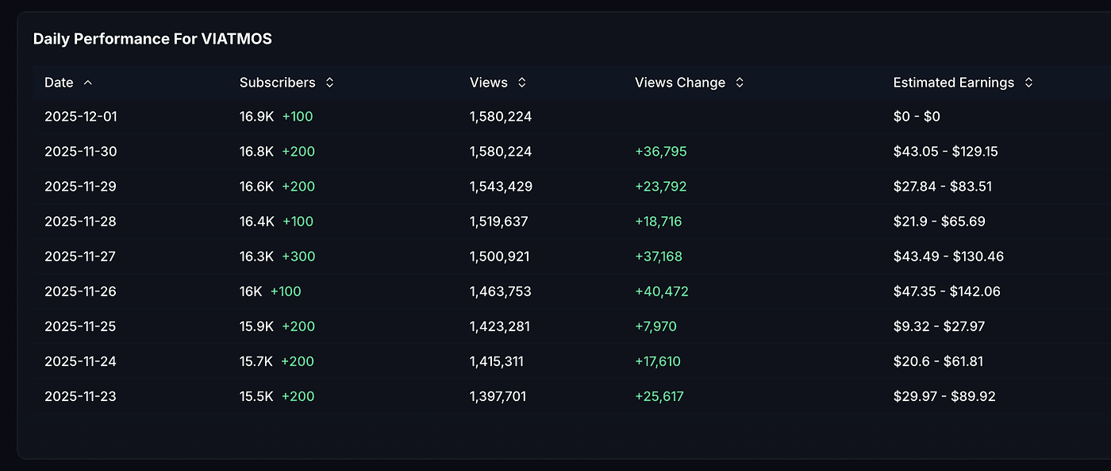Select the $0 - $0 earnings cell
Viewport: 1111px width, 471px height.
pos(916,117)
